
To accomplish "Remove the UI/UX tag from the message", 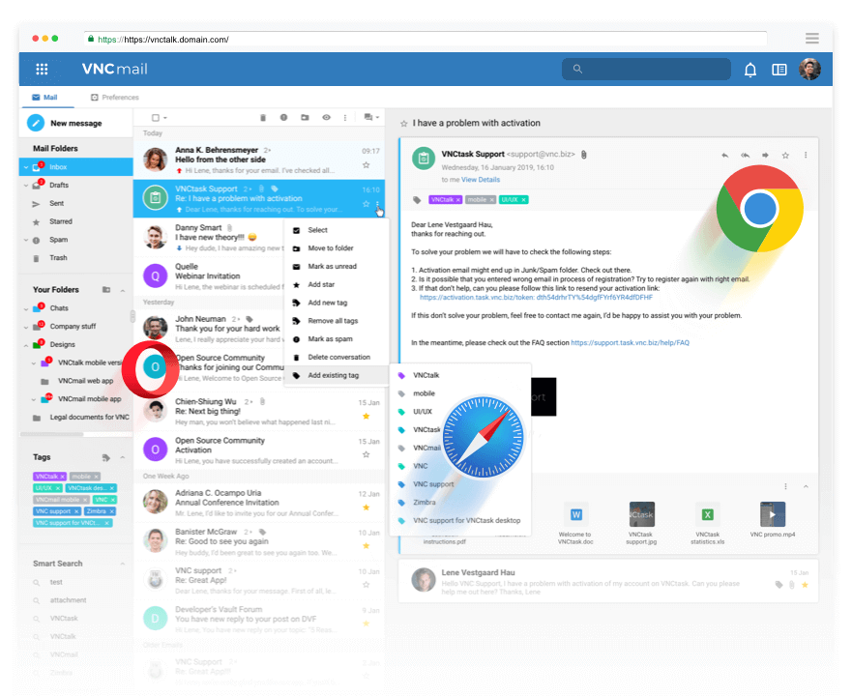I will click(x=524, y=200).
